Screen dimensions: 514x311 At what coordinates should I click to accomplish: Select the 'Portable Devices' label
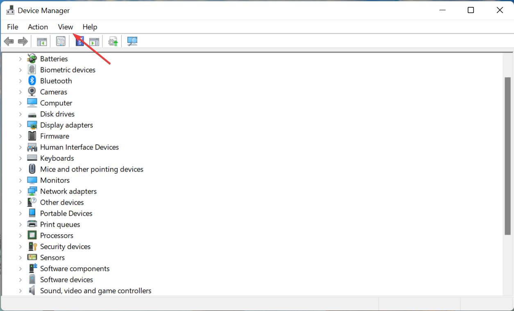[x=66, y=213]
